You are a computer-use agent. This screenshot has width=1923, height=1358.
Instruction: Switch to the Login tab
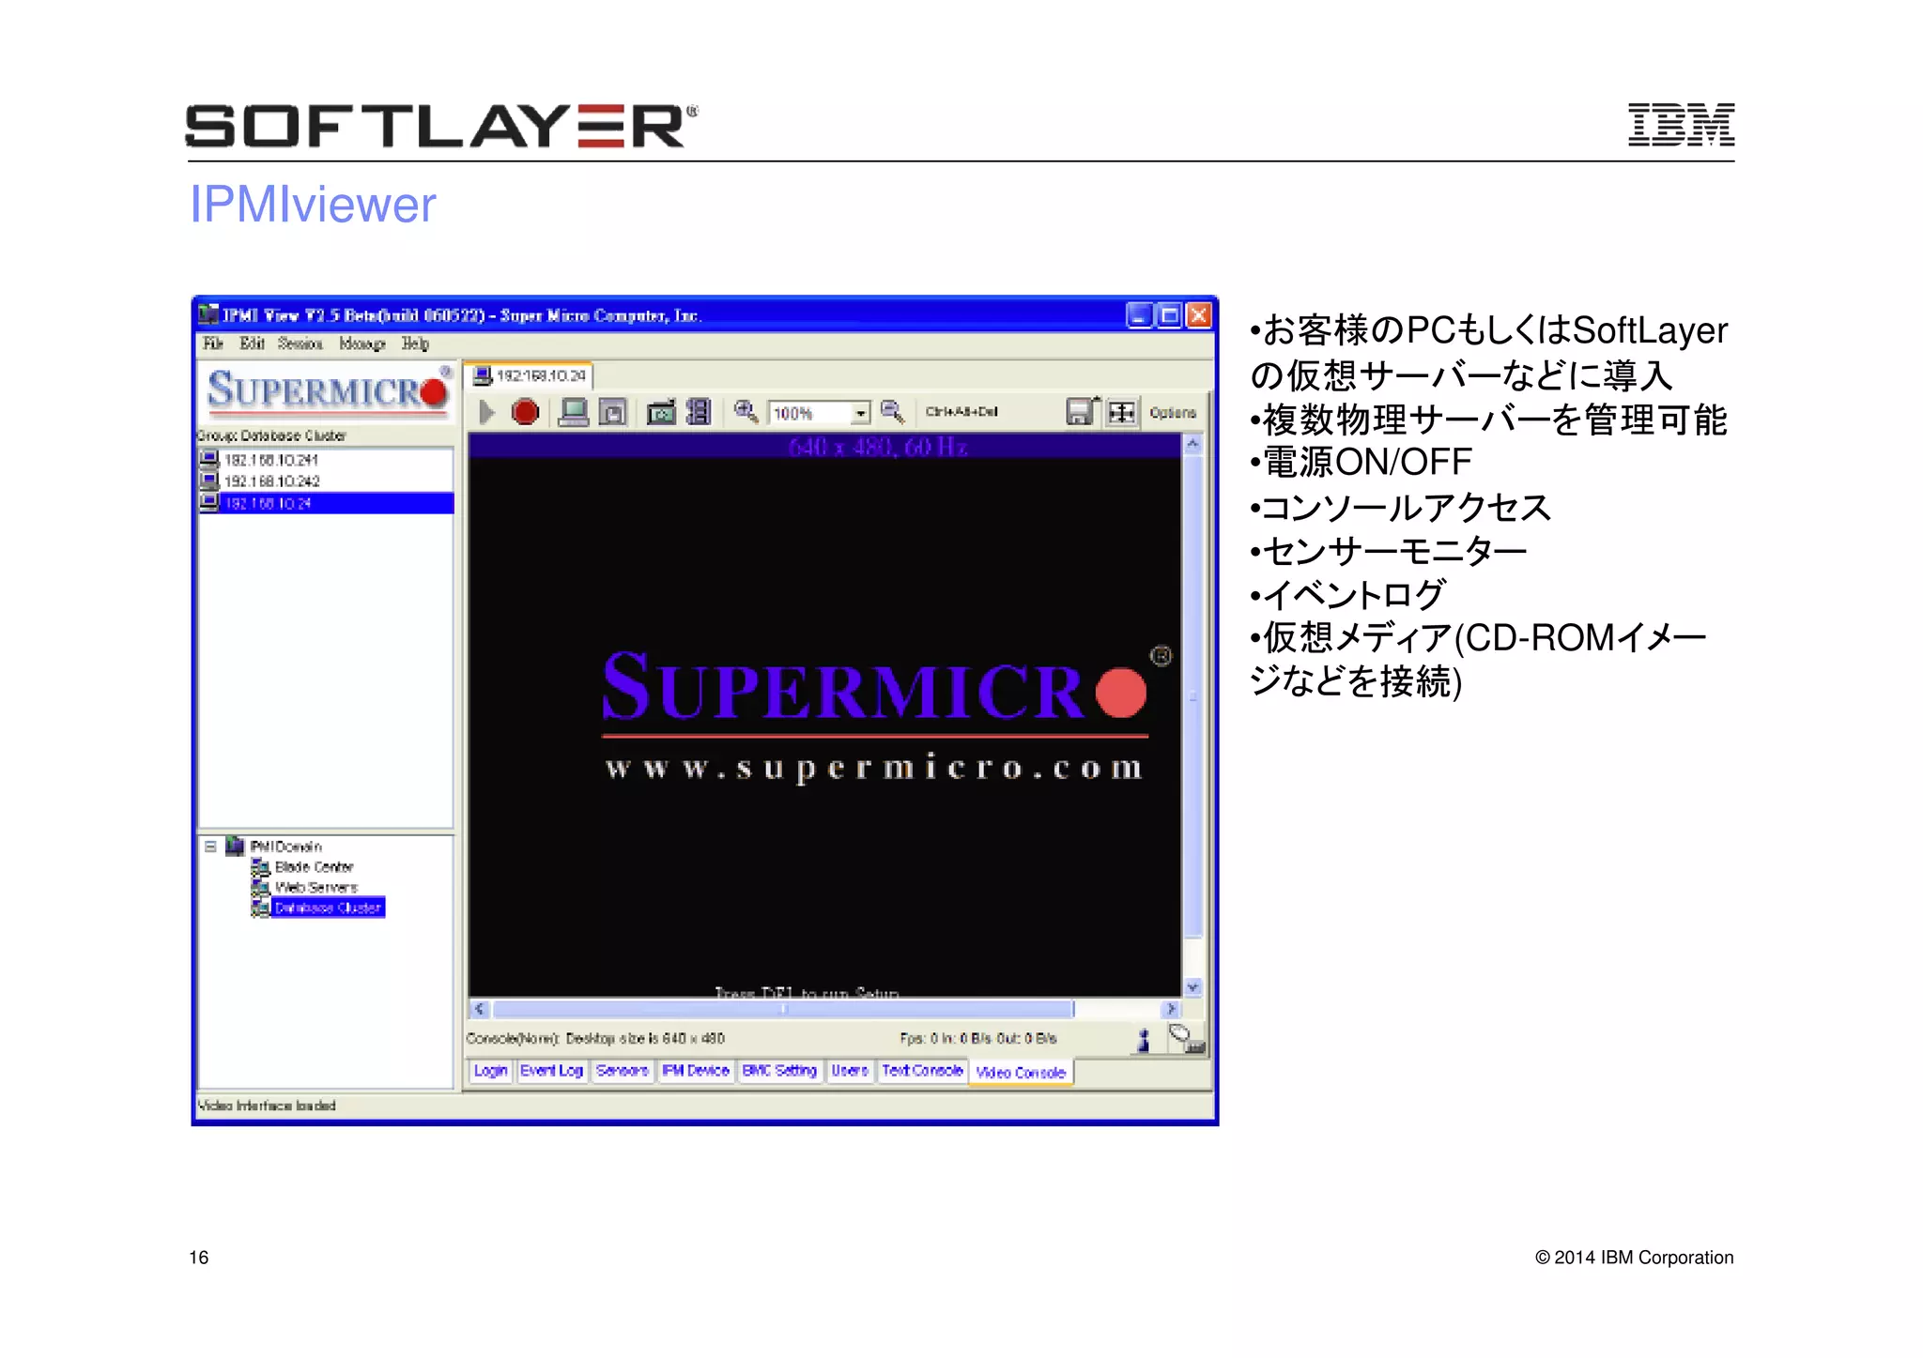coord(490,1071)
